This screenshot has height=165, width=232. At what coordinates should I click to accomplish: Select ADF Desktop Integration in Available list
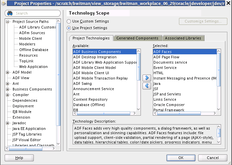[x=105, y=57]
